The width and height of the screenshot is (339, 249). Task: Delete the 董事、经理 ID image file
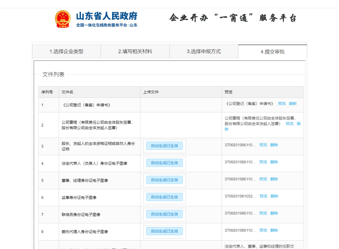pyautogui.click(x=274, y=179)
